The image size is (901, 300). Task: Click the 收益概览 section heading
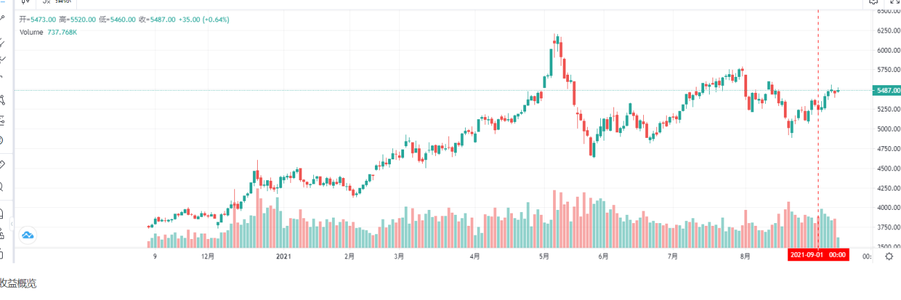tap(18, 283)
